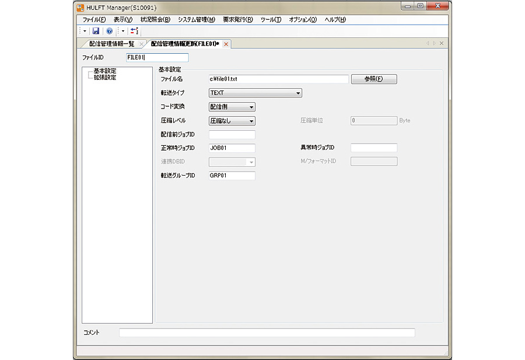
Task: Click the 参照(F) browse button
Action: click(x=373, y=79)
